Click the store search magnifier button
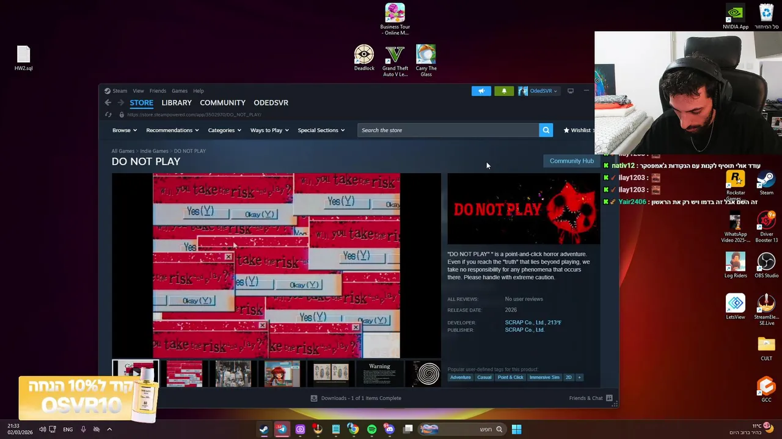 coord(546,130)
